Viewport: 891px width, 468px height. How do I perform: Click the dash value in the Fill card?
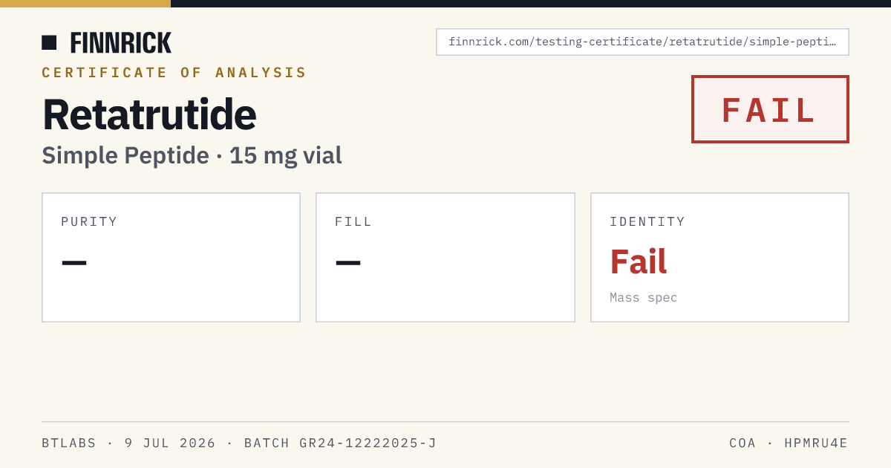(348, 262)
